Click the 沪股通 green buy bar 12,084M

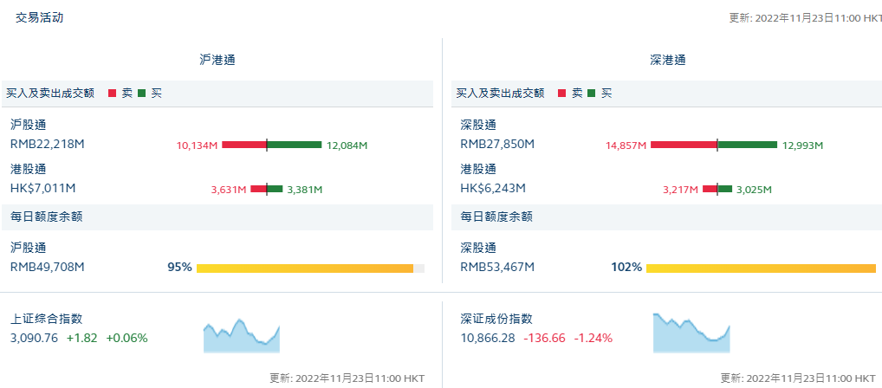click(x=295, y=145)
